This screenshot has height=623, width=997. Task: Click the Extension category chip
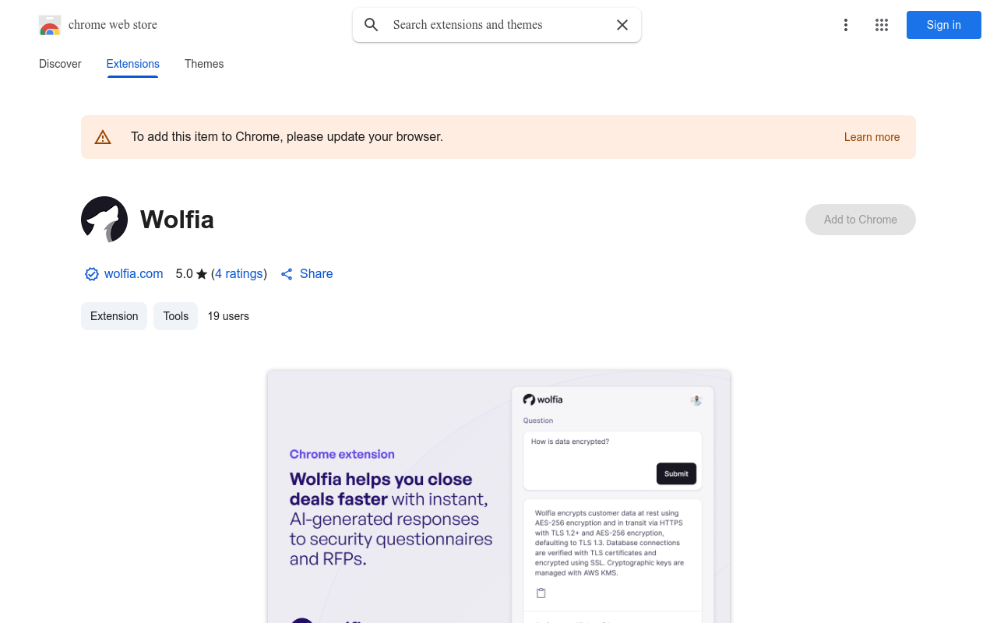pyautogui.click(x=114, y=316)
